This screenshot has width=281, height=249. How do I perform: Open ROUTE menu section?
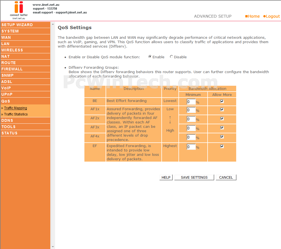click(25, 63)
